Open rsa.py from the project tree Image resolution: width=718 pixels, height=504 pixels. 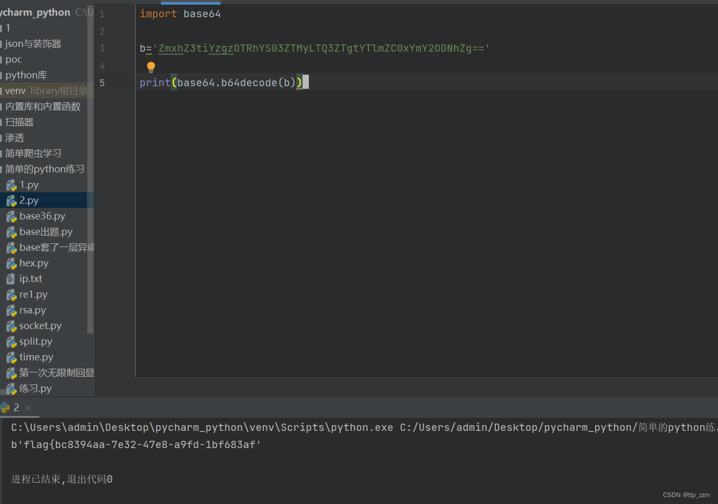[x=32, y=310]
